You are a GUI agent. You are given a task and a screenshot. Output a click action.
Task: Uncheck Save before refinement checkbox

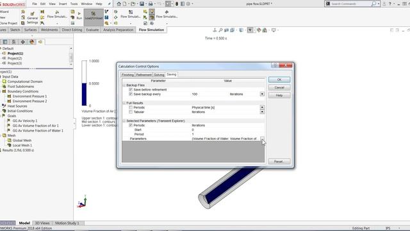(131, 90)
